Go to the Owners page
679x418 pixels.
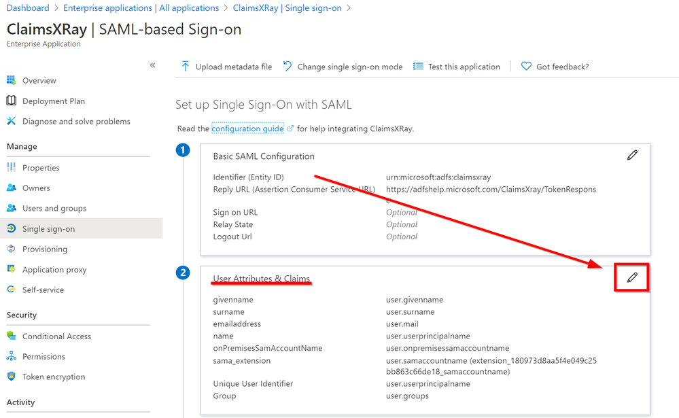point(36,188)
